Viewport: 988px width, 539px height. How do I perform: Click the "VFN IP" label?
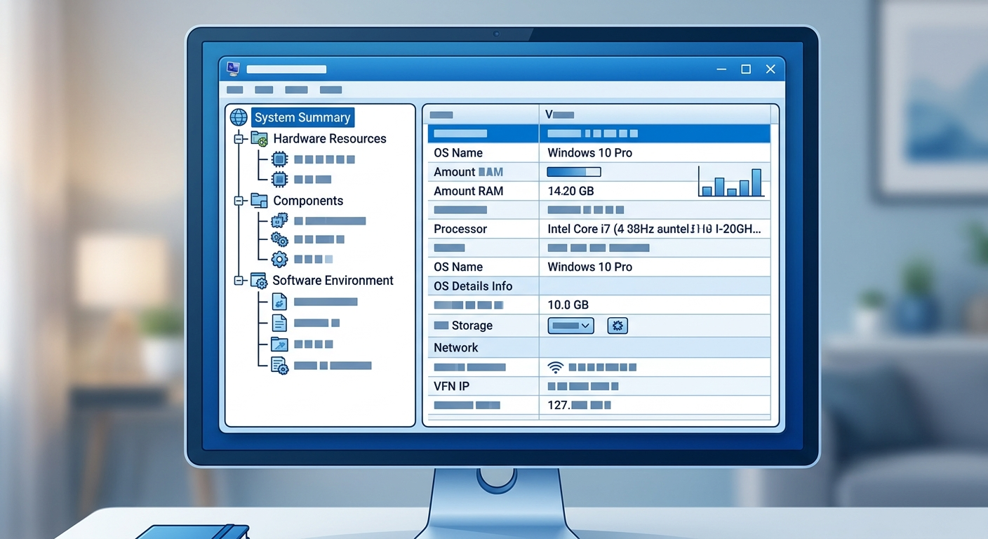(452, 386)
